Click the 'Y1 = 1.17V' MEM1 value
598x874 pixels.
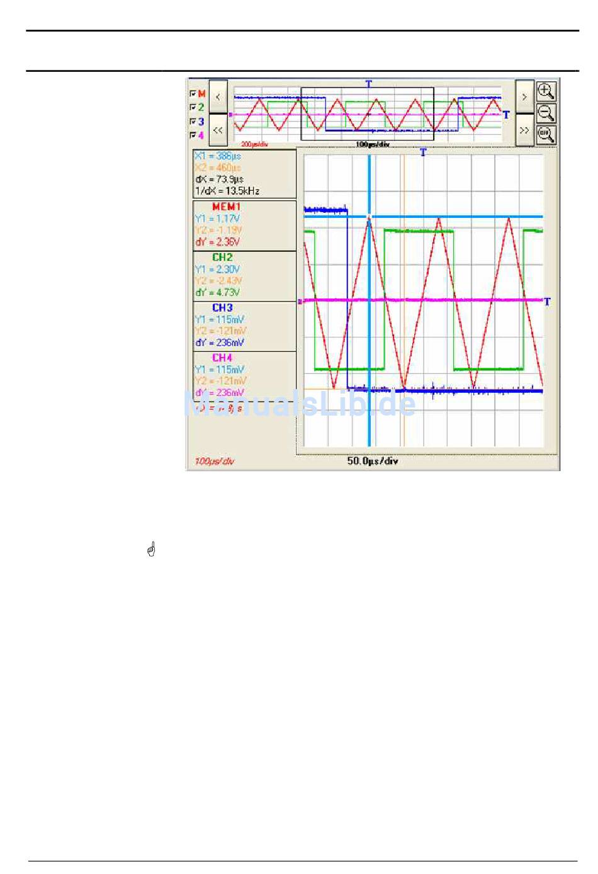(x=217, y=219)
